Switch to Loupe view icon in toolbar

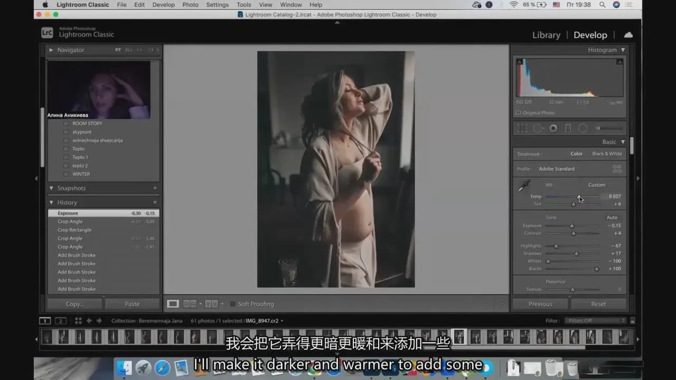[x=173, y=304]
